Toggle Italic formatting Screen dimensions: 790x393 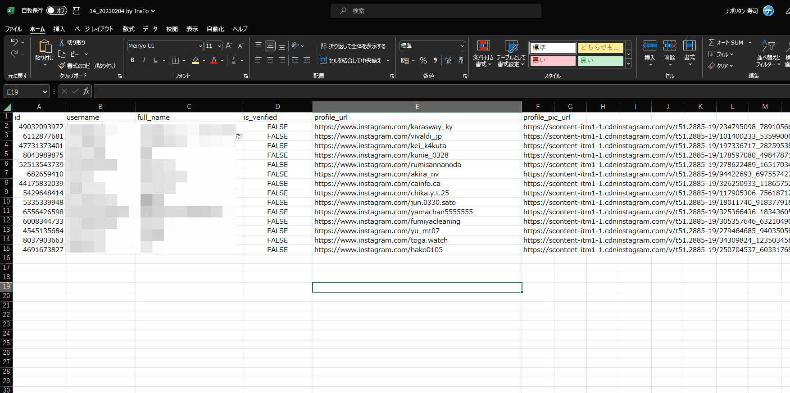click(x=144, y=60)
